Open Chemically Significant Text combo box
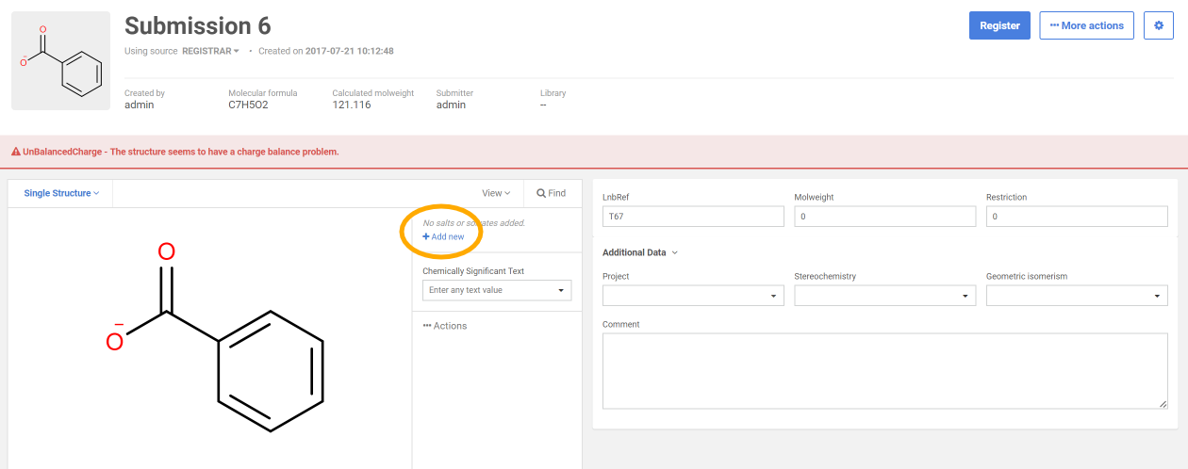The image size is (1188, 469). (496, 290)
